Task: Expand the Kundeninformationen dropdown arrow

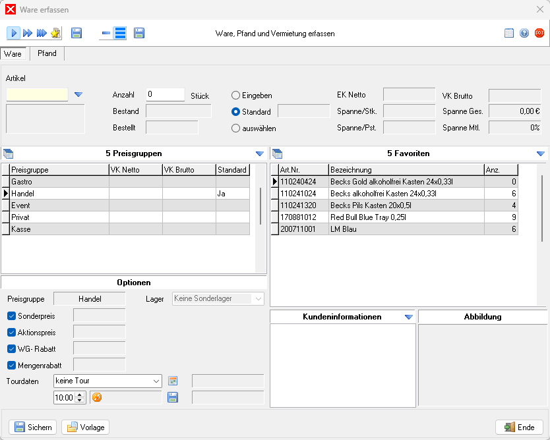Action: [408, 317]
